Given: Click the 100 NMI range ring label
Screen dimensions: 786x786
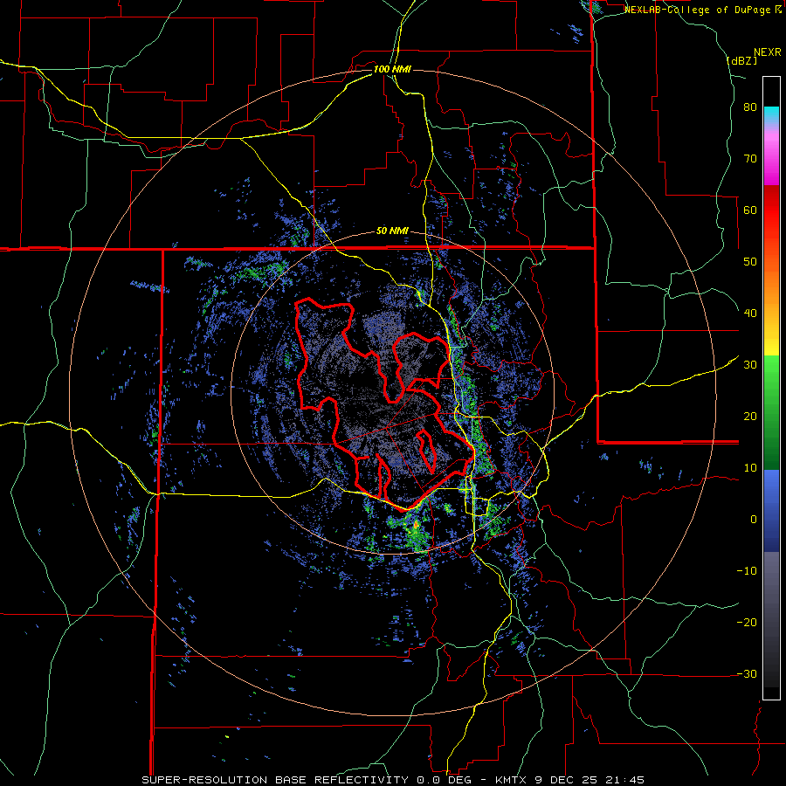Looking at the screenshot, I should point(392,69).
